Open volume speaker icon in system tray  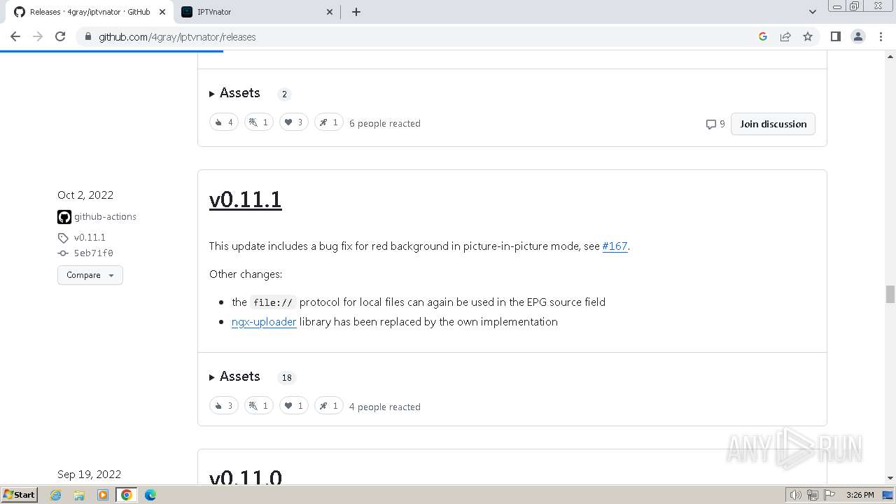pyautogui.click(x=796, y=495)
